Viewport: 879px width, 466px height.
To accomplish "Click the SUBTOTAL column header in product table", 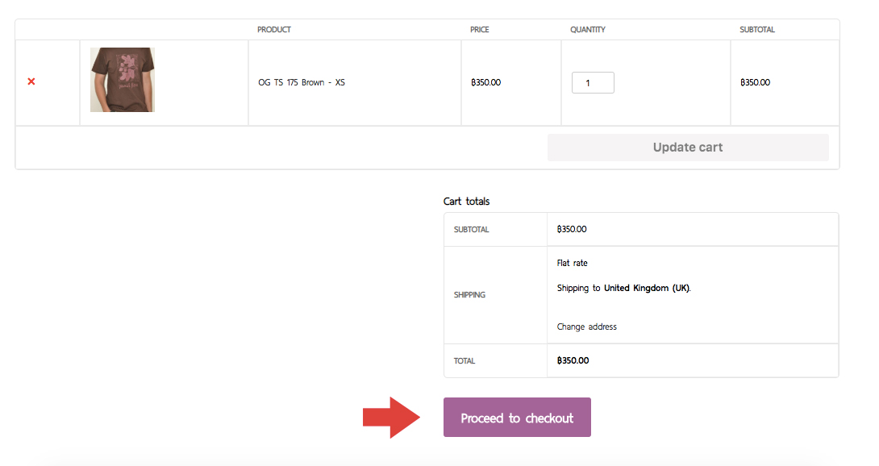I will click(756, 30).
